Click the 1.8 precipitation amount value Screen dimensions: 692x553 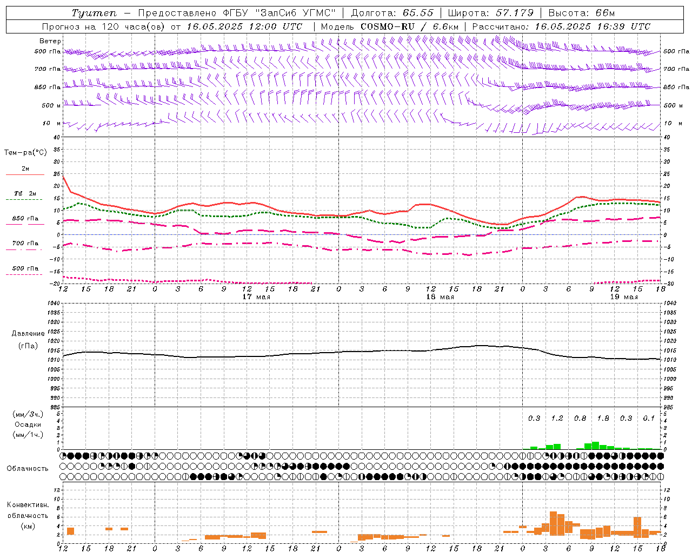click(603, 418)
